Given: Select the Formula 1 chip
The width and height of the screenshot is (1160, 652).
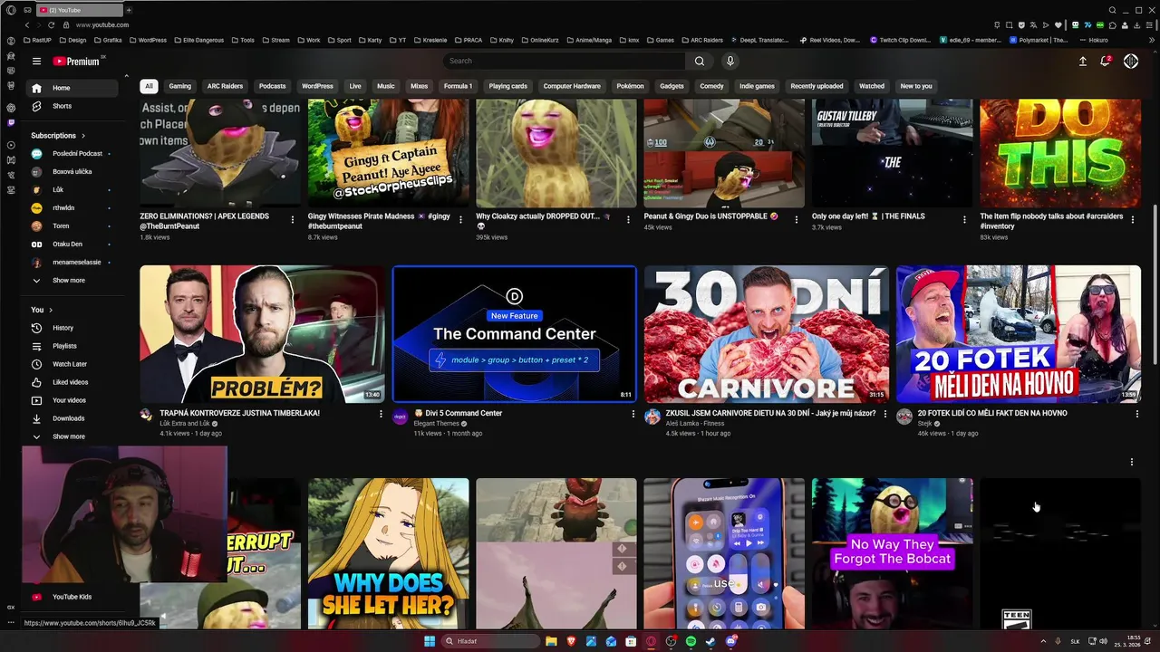Looking at the screenshot, I should click(458, 86).
